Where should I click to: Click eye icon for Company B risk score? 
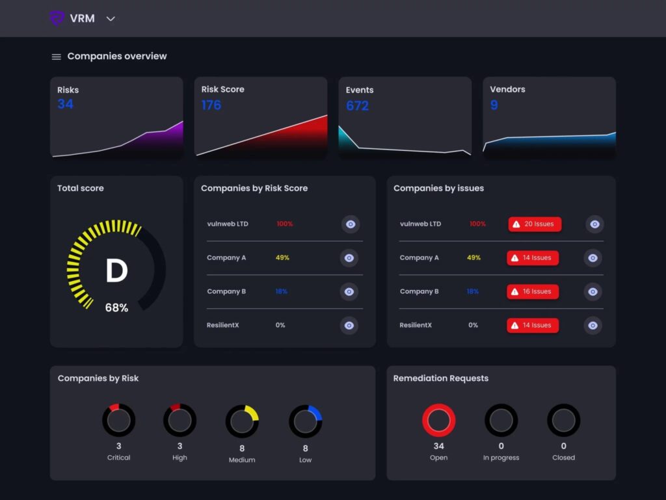pos(349,292)
